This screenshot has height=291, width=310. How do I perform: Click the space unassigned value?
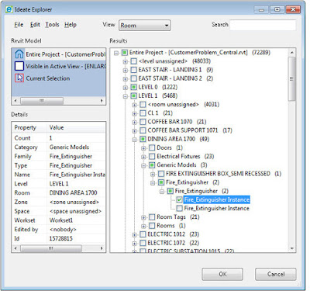75,211
